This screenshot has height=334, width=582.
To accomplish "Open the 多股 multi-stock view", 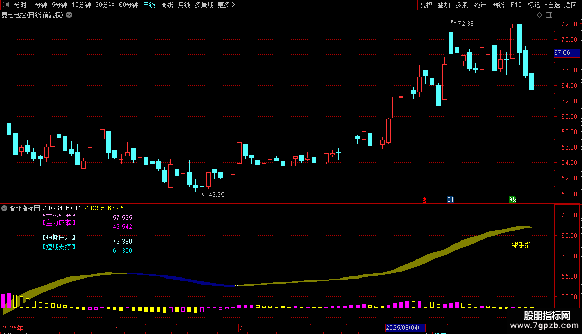I will click(461, 5).
